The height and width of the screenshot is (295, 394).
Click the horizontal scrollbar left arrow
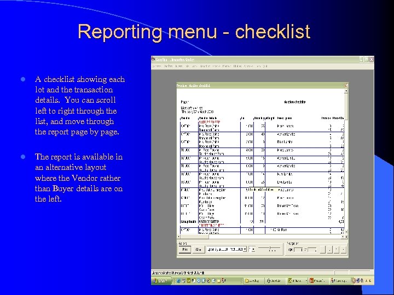(179, 237)
